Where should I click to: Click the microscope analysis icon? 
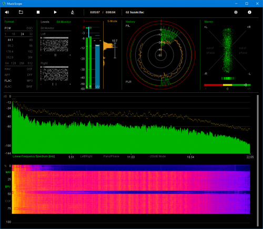pyautogui.click(x=73, y=12)
